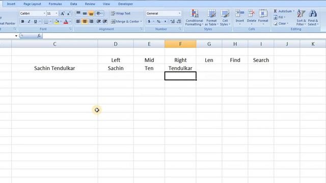Apply the red Font Color
Image resolution: width=326 pixels, height=183 pixels.
click(x=66, y=21)
